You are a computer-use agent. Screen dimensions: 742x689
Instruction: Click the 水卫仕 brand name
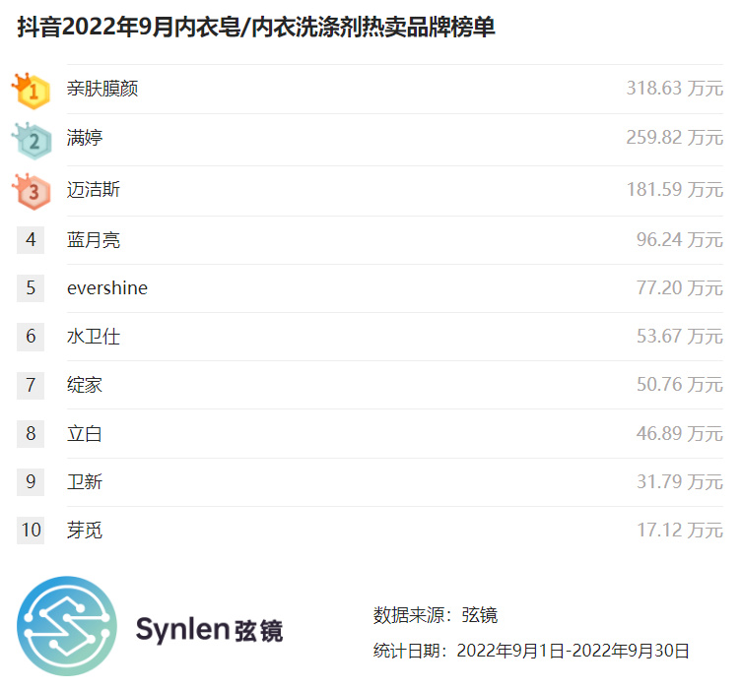(94, 337)
